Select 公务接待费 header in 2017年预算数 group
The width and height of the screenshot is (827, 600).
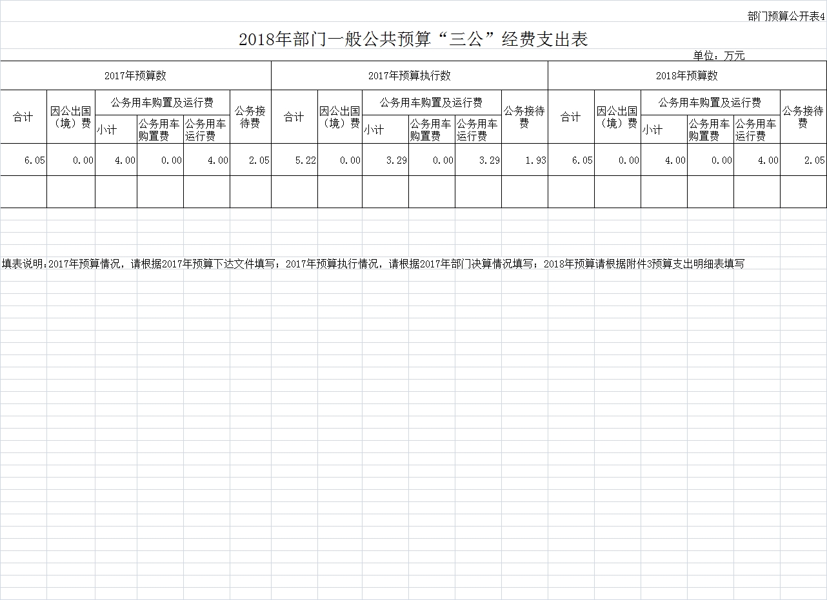point(250,117)
